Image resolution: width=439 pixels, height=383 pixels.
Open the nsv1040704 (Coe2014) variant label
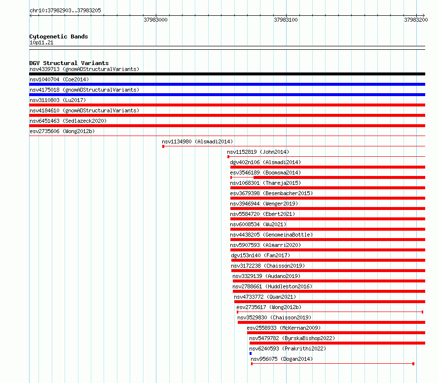(x=59, y=79)
